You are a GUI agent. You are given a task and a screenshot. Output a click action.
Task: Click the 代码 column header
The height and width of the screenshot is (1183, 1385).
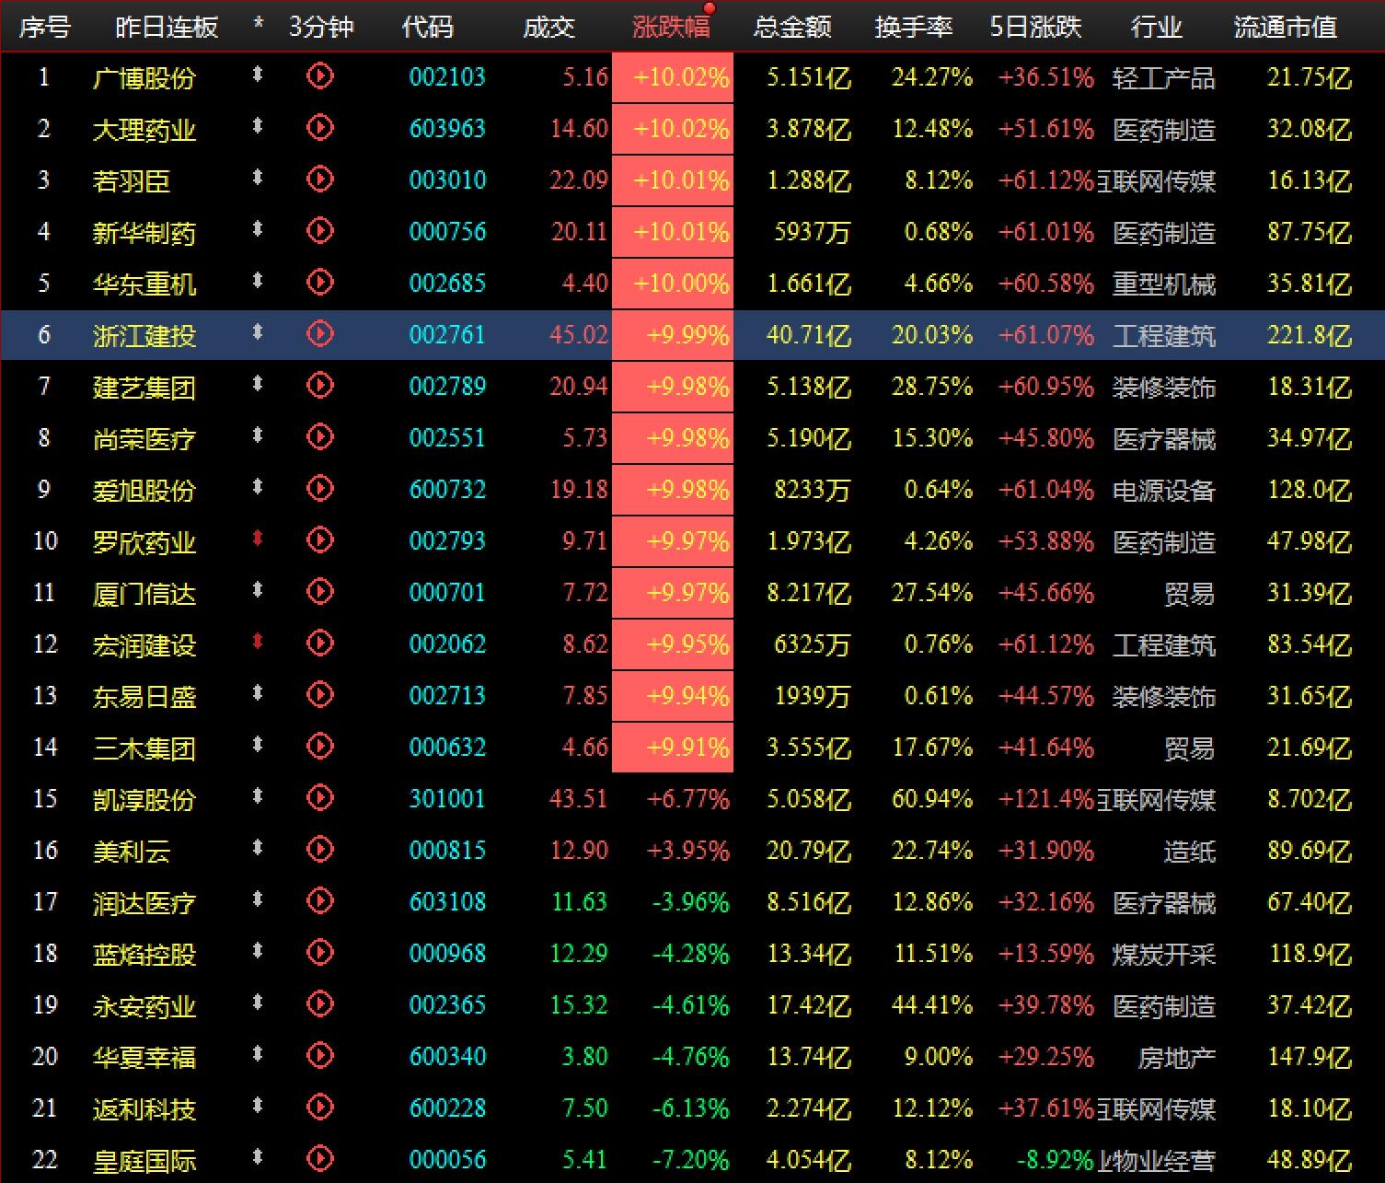click(428, 27)
